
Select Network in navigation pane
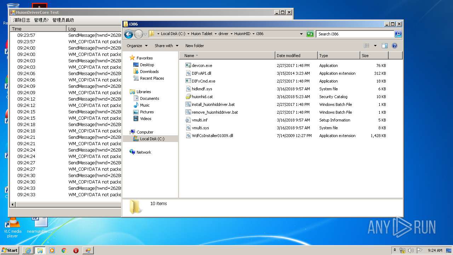tap(144, 152)
